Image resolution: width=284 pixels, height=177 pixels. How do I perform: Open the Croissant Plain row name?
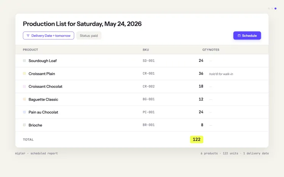41,74
